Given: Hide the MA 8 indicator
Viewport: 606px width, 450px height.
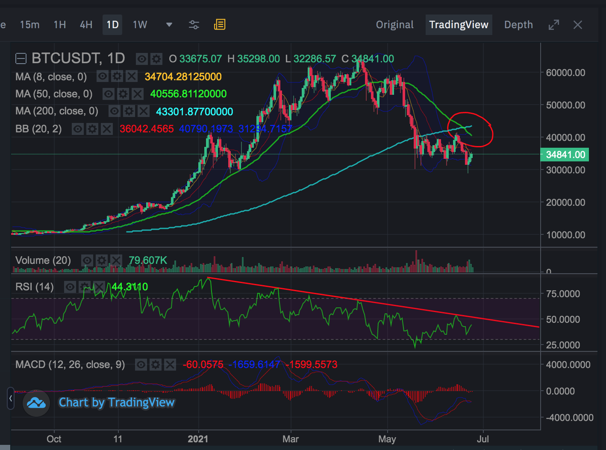Looking at the screenshot, I should [103, 76].
